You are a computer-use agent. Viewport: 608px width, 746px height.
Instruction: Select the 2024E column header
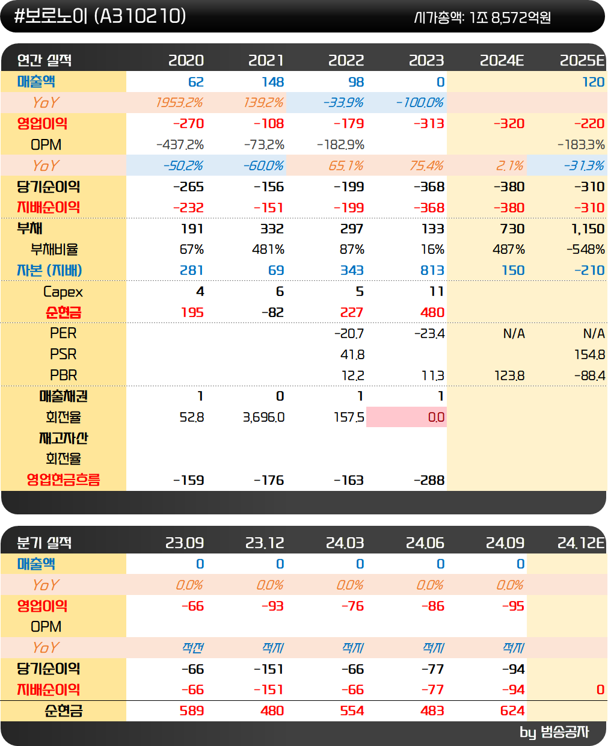click(502, 60)
